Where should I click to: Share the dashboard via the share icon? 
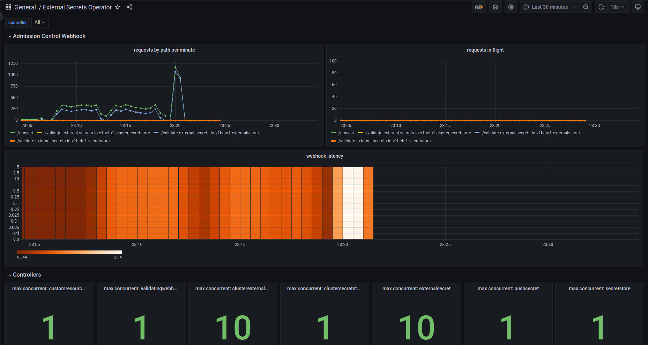(129, 7)
